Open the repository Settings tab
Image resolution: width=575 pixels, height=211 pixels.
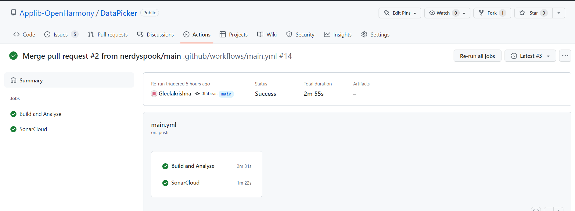pos(375,34)
